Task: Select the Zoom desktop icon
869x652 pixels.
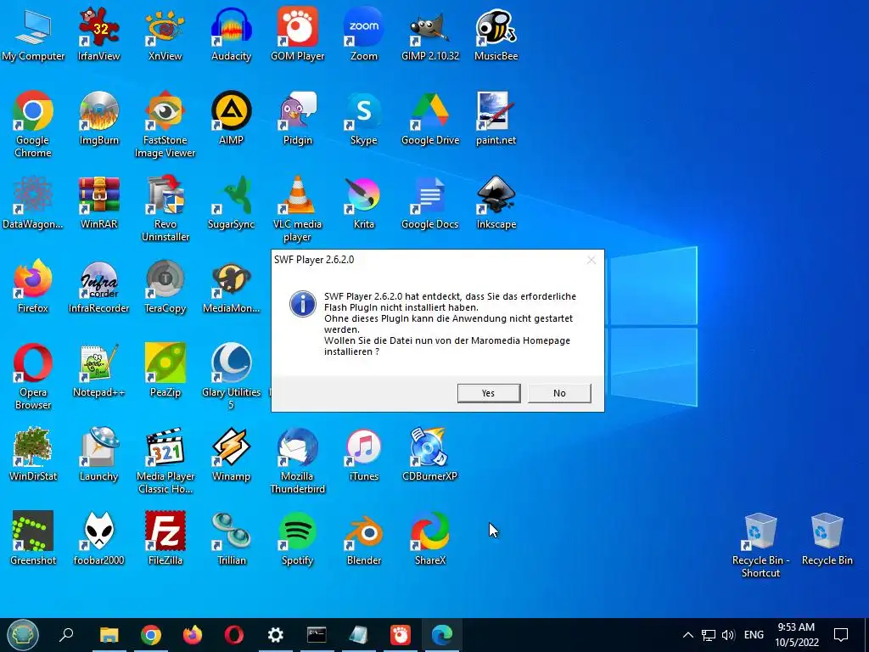Action: coord(363,34)
